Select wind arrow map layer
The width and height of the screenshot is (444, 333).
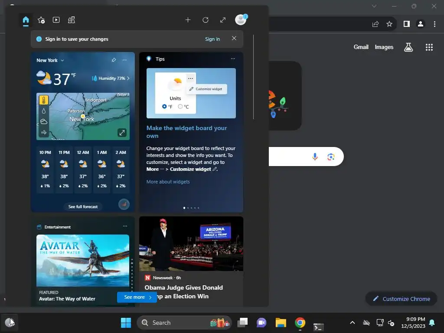pyautogui.click(x=44, y=132)
